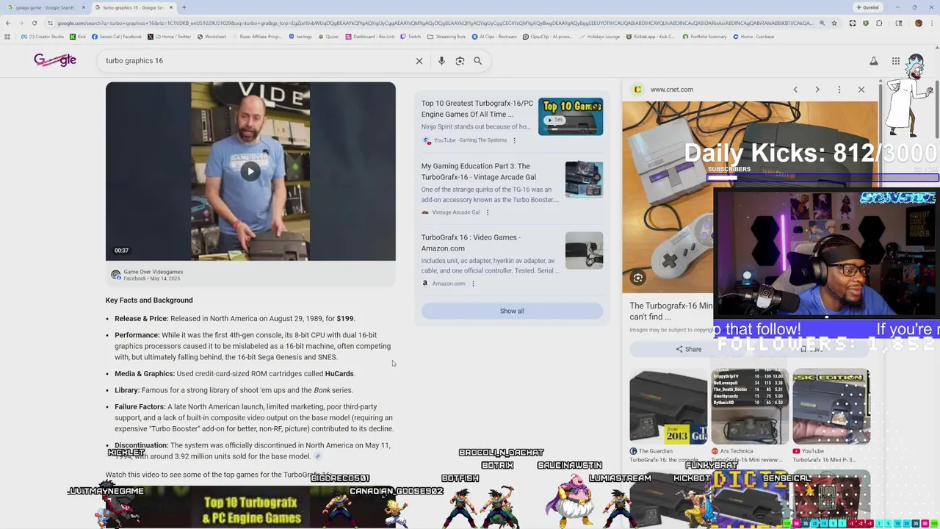
Task: Open My Gaming Education Part 3 link
Action: [479, 171]
